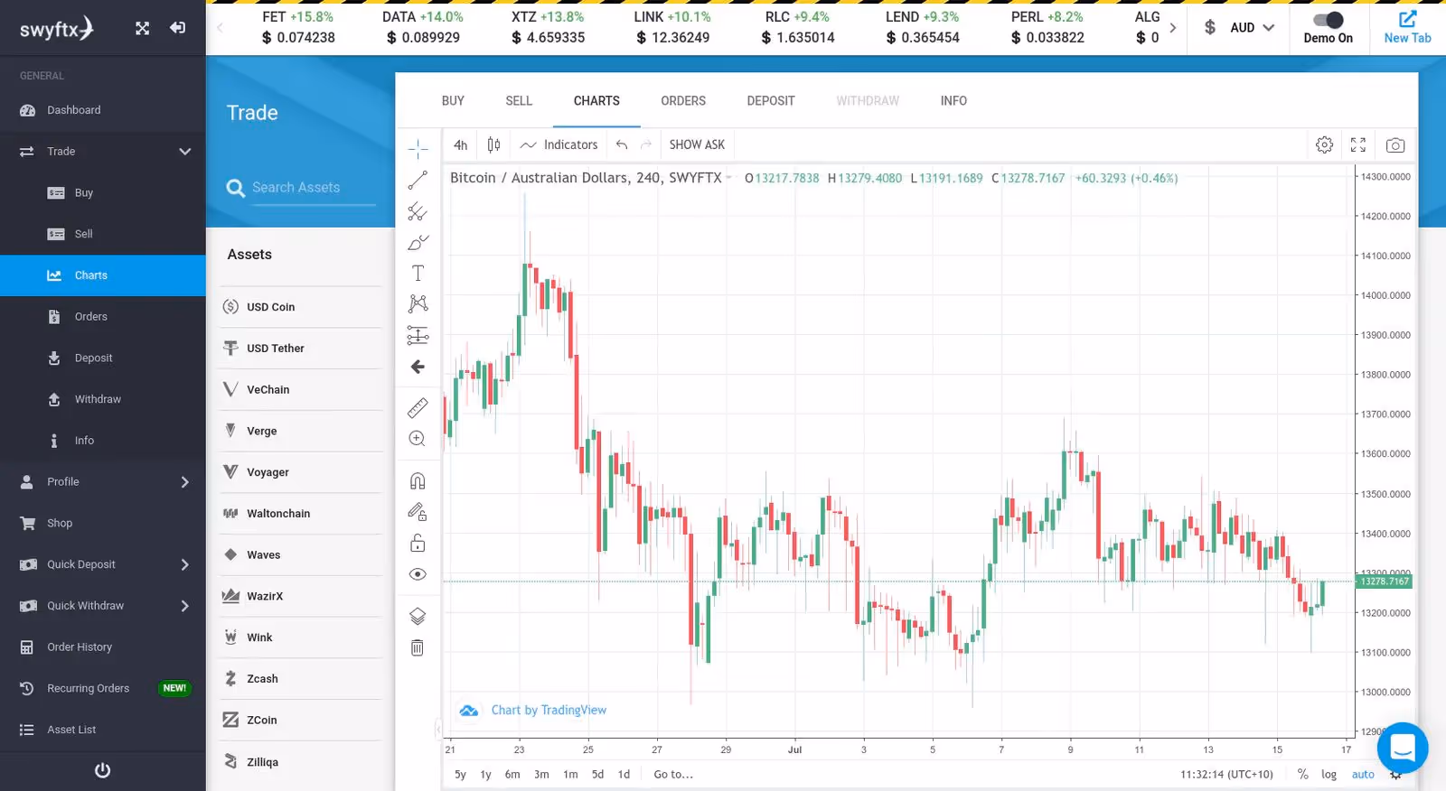Screen dimensions: 1446x791
Task: Take a chart snapshot with camera
Action: 1395,144
